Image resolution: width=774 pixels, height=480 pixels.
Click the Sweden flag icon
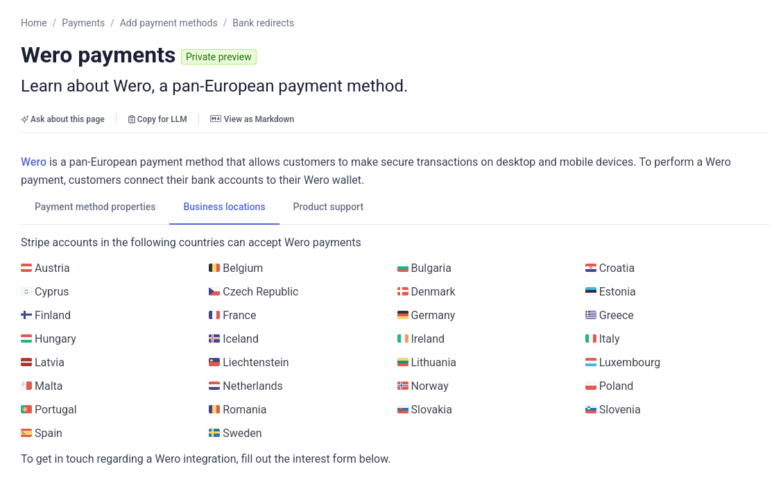coord(214,434)
